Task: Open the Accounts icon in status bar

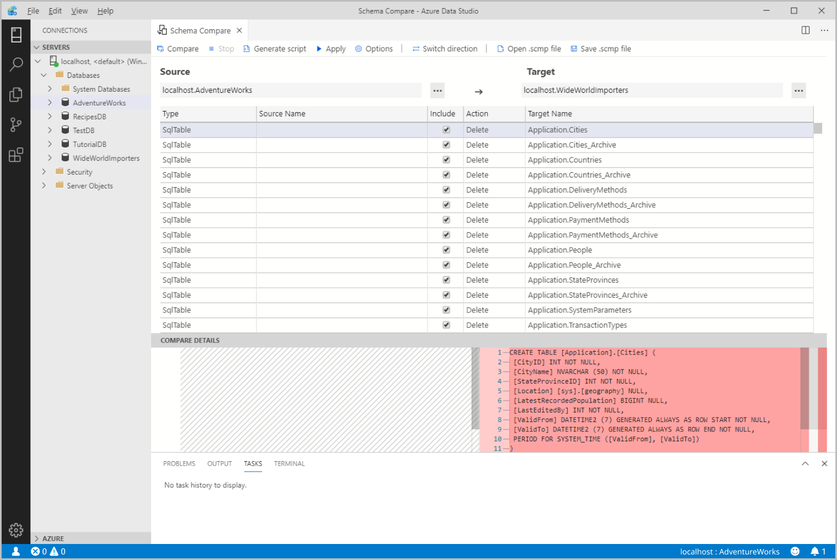Action: (x=16, y=551)
